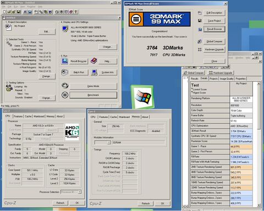The height and width of the screenshot is (211, 264).
Task: Click the Frequency field in memory timings
Action: (x=130, y=153)
